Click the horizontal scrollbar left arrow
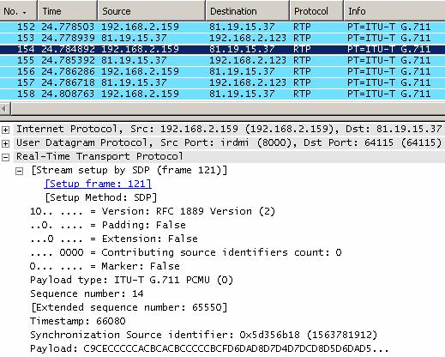The image size is (445, 357). [x=5, y=109]
